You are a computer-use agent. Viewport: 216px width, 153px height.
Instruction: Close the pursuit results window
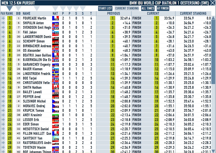[212, 3]
